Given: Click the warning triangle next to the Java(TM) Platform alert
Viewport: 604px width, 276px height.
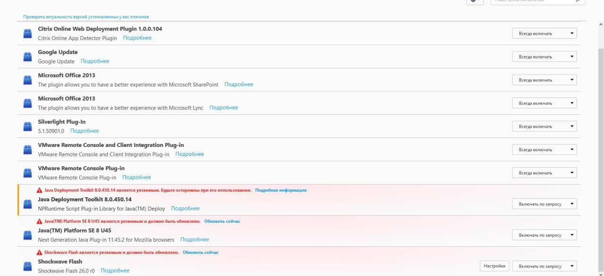Looking at the screenshot, I should [x=40, y=221].
